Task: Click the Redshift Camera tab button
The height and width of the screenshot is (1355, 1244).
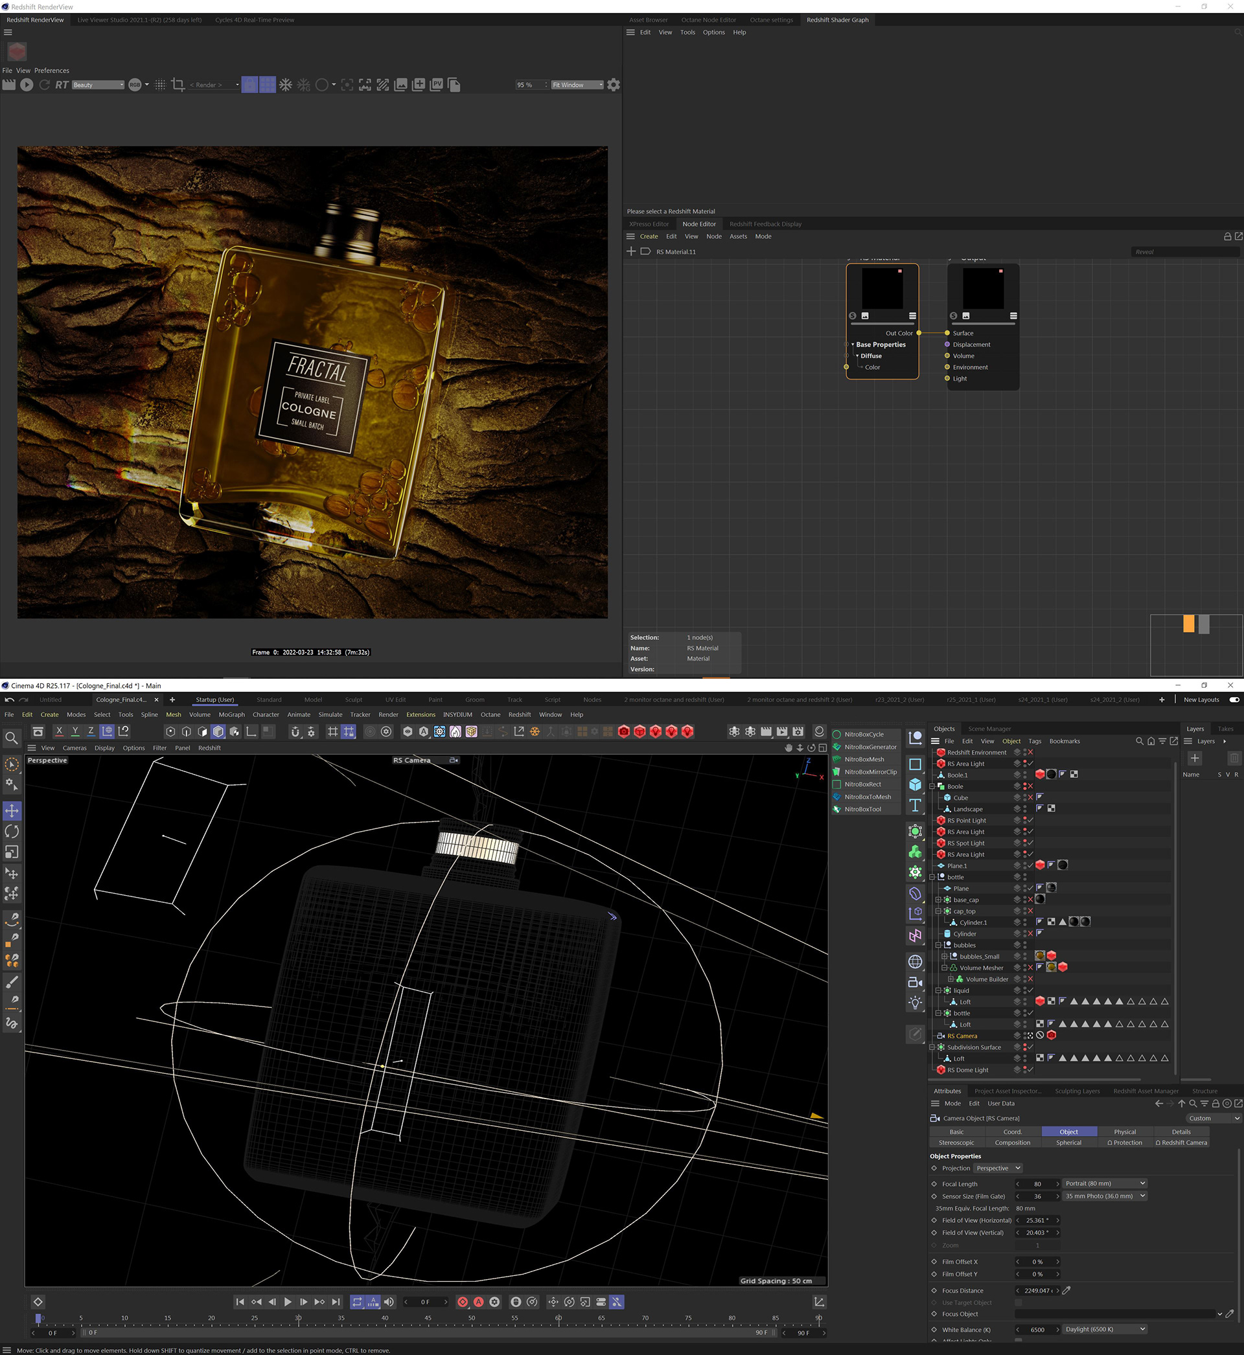Action: pos(1181,1143)
